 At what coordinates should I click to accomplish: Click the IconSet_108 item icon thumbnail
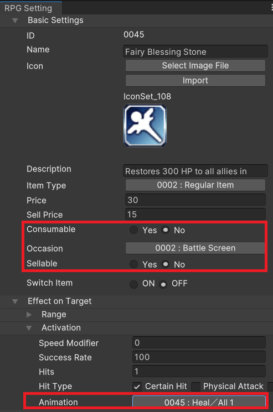[x=145, y=126]
